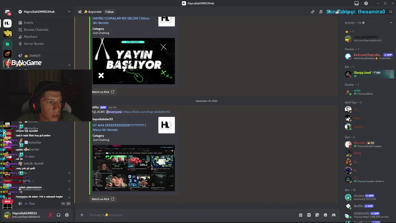
Task: Open kick.com/hayrulla partner app member
Action: [368, 56]
